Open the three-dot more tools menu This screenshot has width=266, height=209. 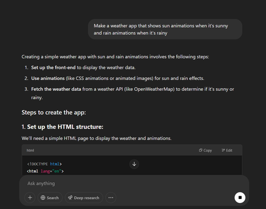tap(111, 197)
